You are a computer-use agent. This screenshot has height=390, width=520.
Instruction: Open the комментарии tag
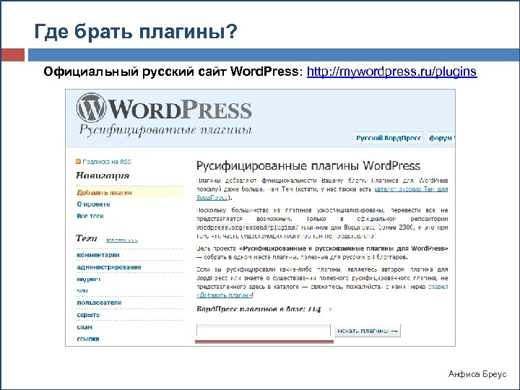click(98, 255)
